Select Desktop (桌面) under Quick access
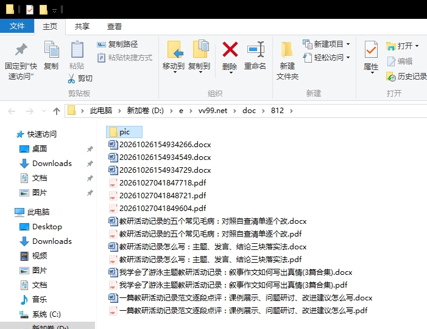The height and width of the screenshot is (329, 427). [34, 149]
